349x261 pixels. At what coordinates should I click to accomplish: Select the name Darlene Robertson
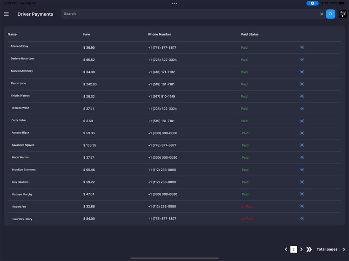(22, 59)
